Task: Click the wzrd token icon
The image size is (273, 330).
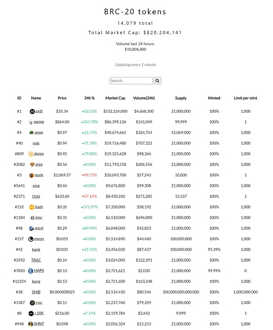Action: tap(31, 228)
